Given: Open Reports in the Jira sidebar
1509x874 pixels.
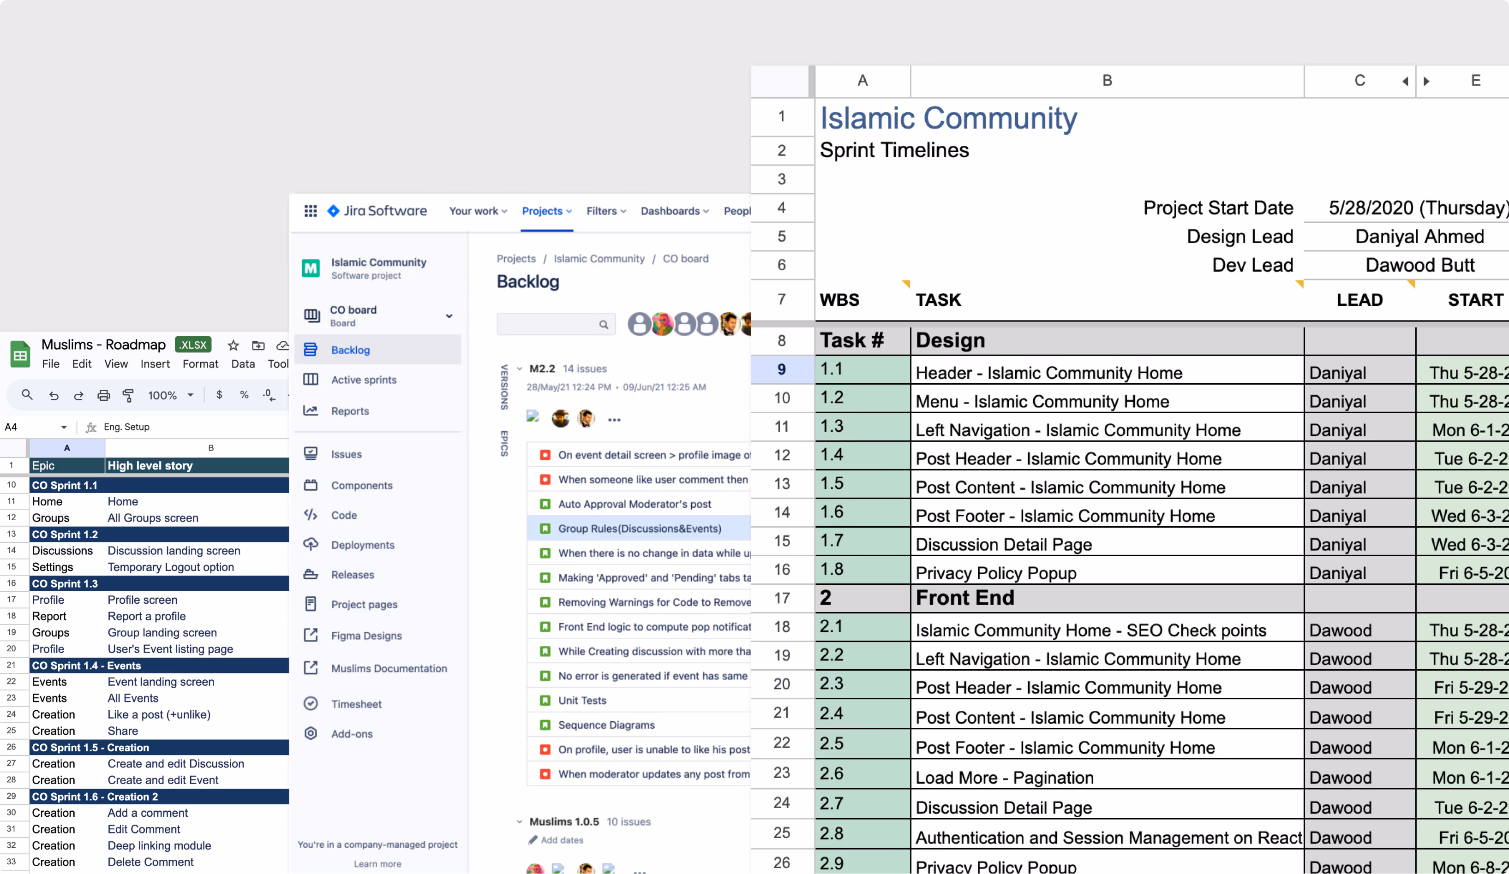Looking at the screenshot, I should point(350,410).
